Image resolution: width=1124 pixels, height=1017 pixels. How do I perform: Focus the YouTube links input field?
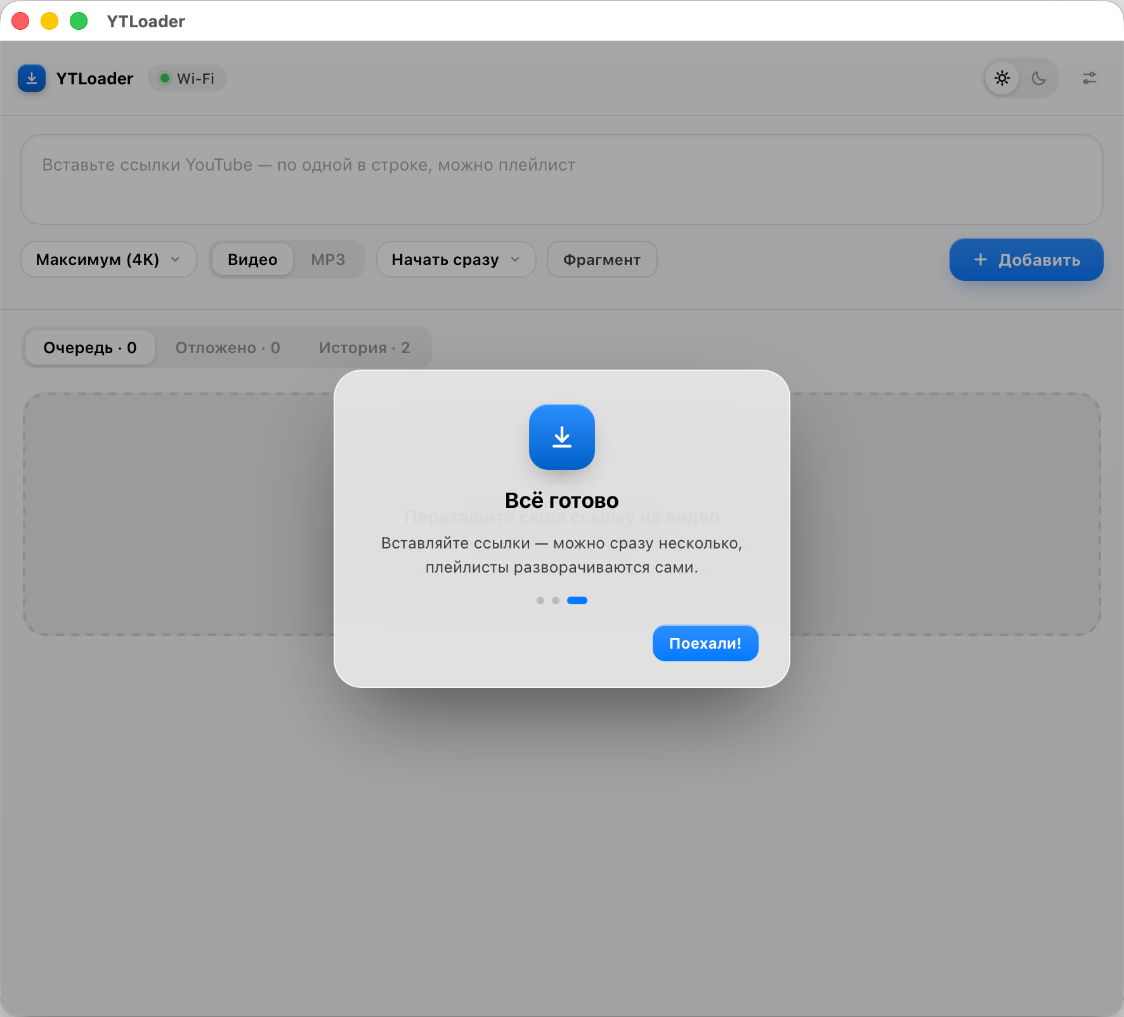click(x=562, y=179)
